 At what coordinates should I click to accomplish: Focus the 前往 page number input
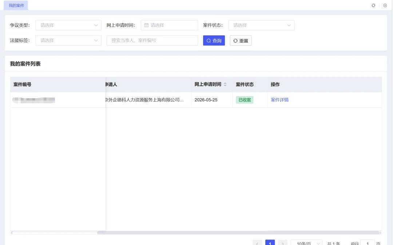[368, 243]
